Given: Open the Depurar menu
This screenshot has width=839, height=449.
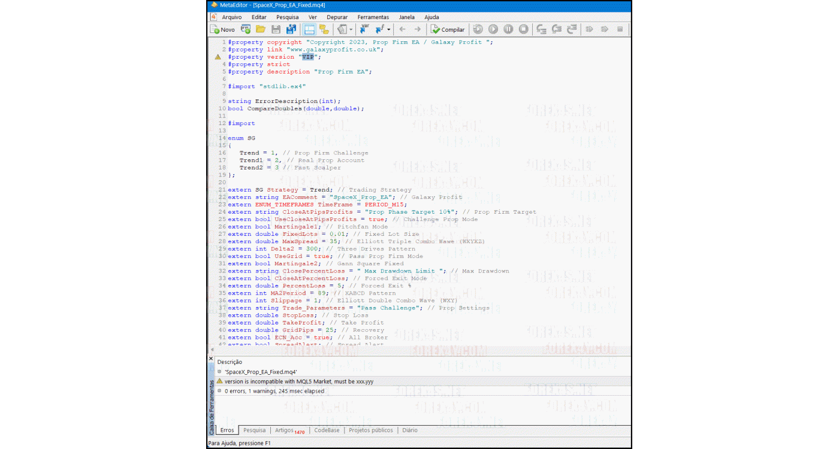Looking at the screenshot, I should pyautogui.click(x=337, y=17).
